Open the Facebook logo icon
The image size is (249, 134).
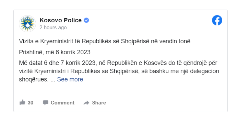(217, 20)
